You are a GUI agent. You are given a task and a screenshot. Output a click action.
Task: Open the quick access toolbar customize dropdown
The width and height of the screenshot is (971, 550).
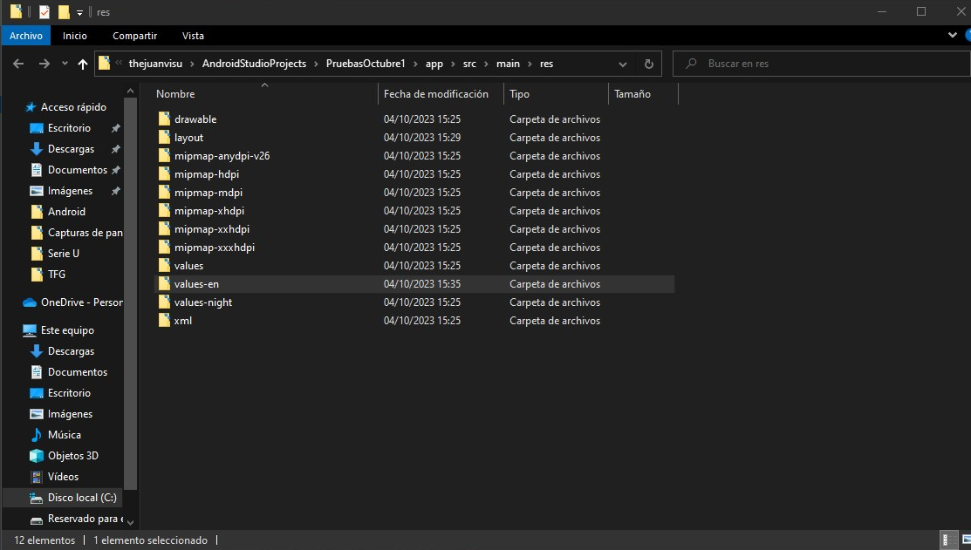(79, 12)
